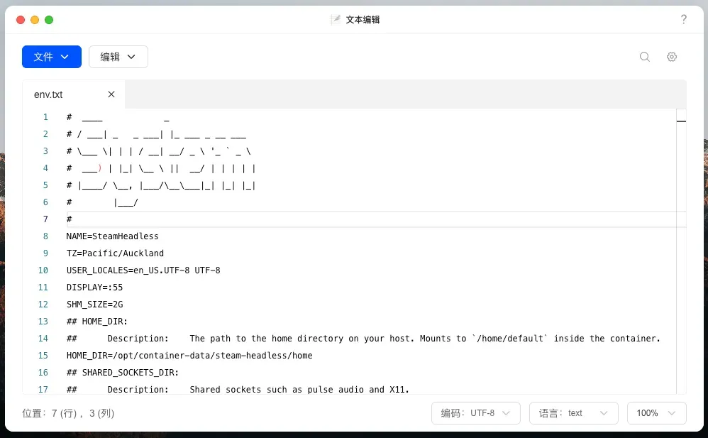Click line number 8 in gutter

[45, 236]
